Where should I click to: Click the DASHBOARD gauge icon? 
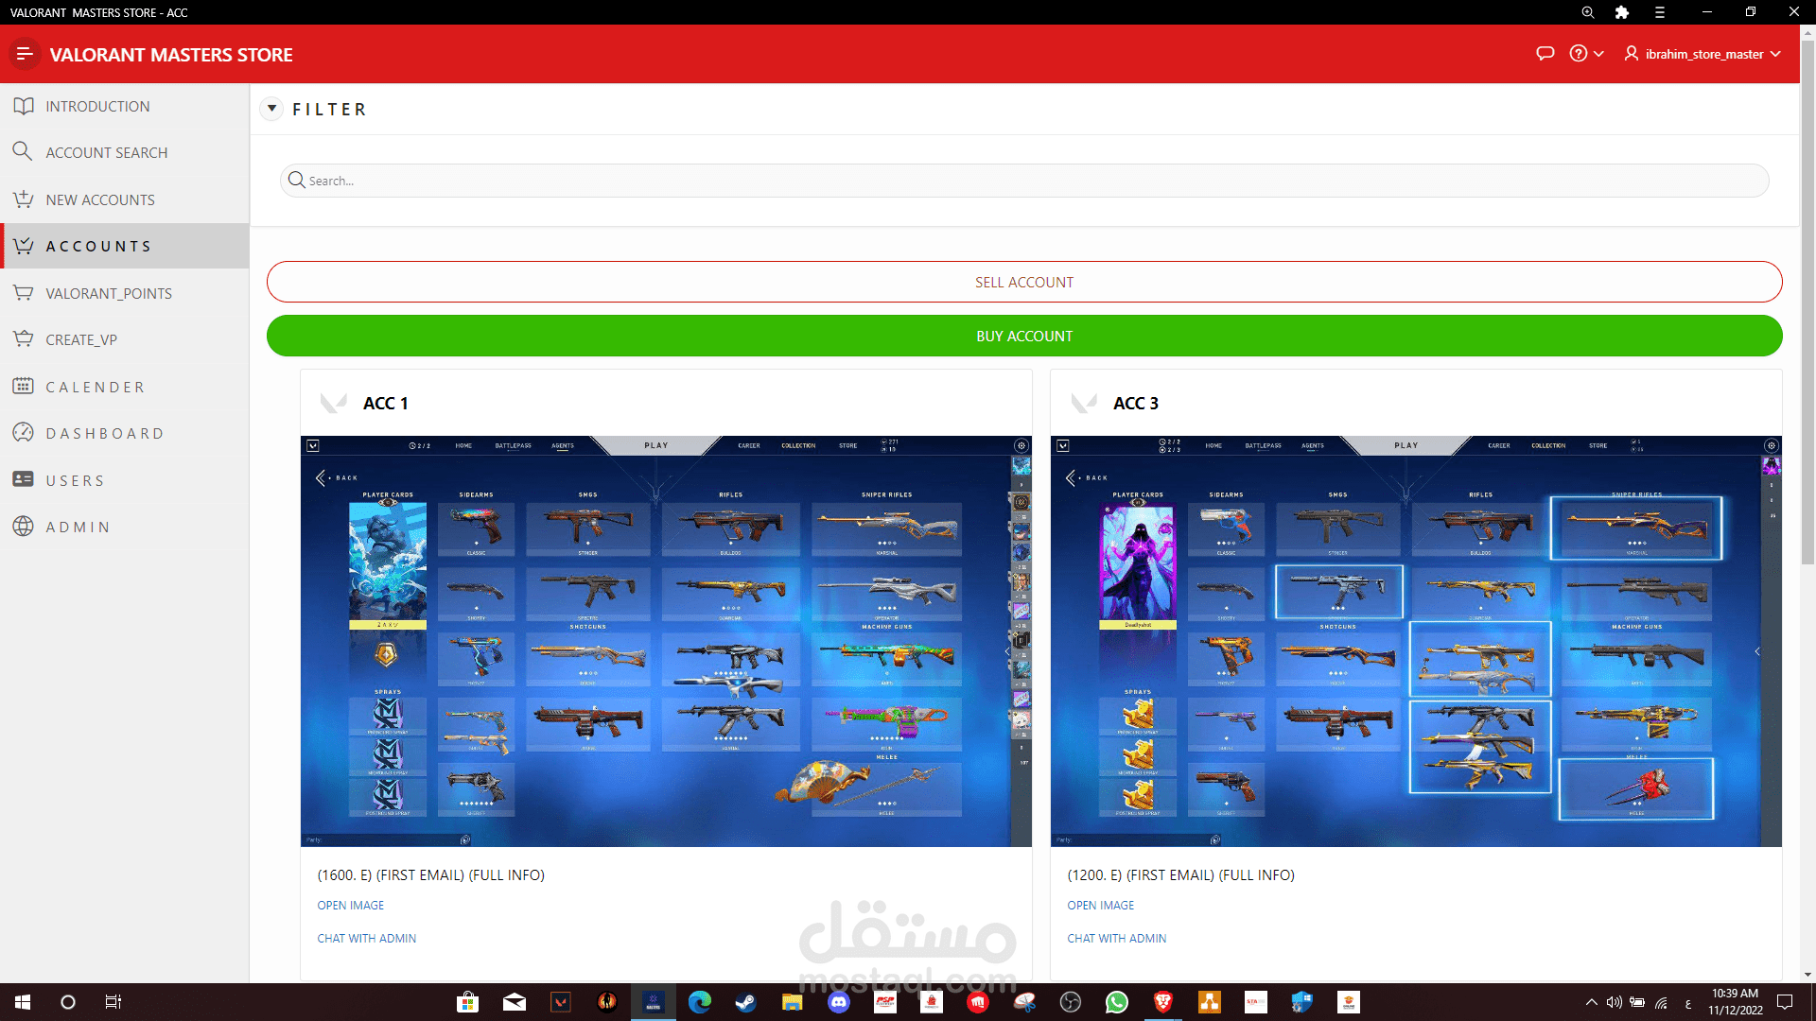pos(24,433)
